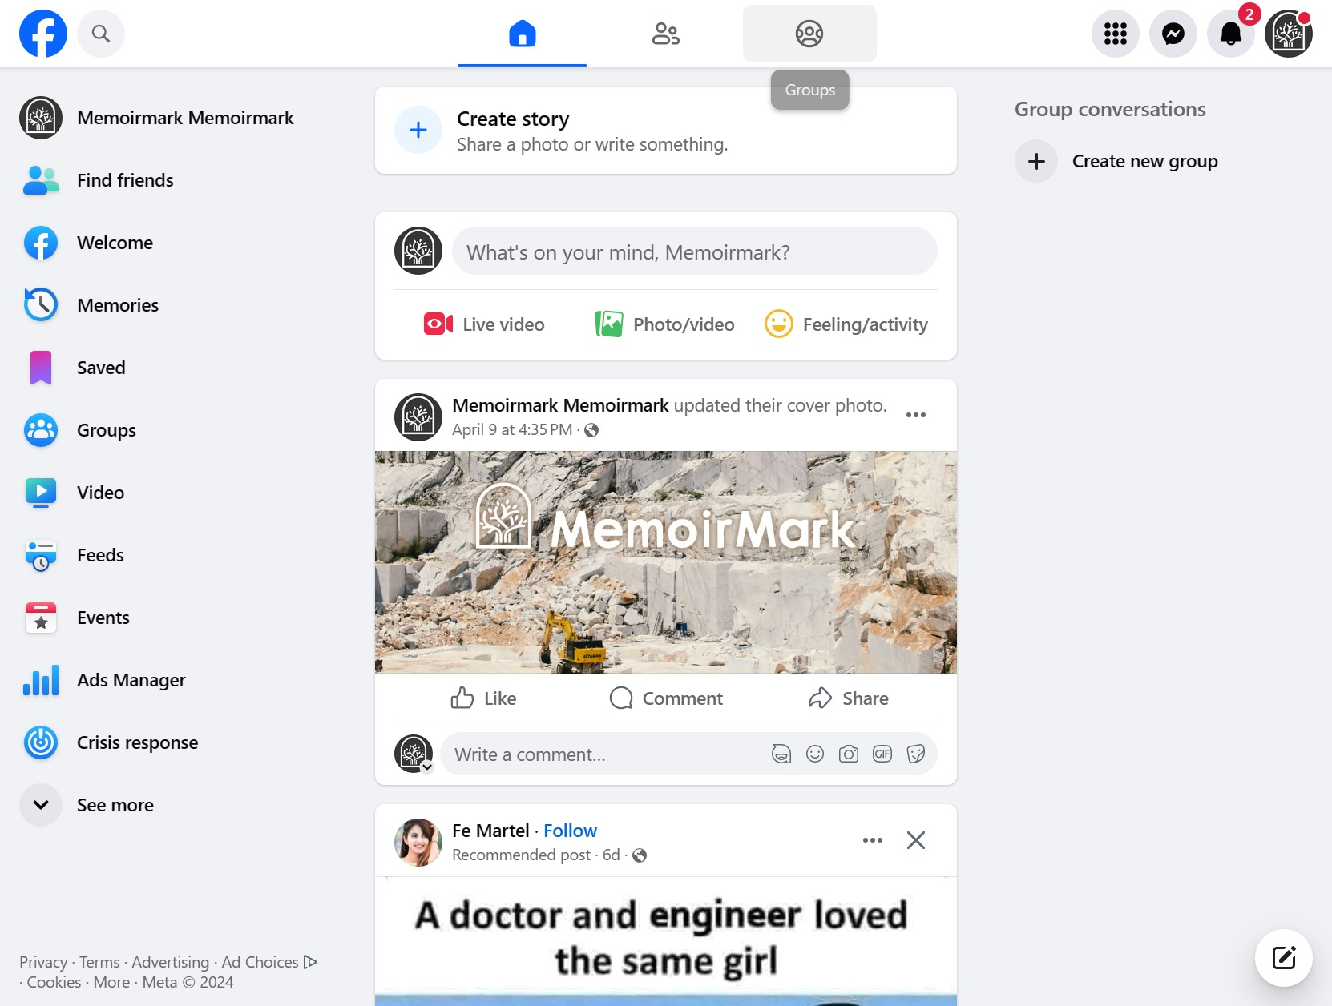Open Feeds in left sidebar
Screen dimensions: 1332x1006
click(x=178, y=555)
